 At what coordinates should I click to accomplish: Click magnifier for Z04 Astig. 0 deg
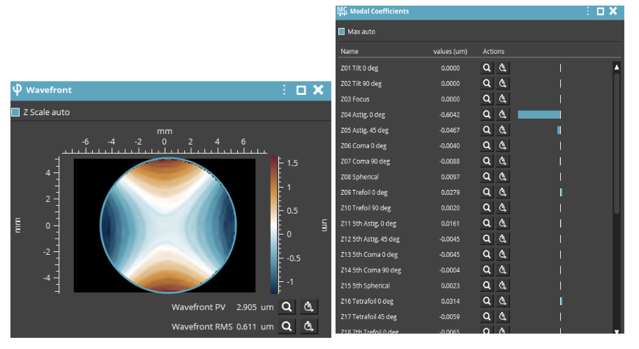[487, 114]
